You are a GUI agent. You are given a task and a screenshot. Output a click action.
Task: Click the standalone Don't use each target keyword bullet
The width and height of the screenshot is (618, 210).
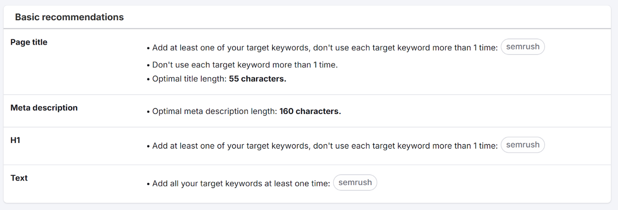[x=244, y=65]
